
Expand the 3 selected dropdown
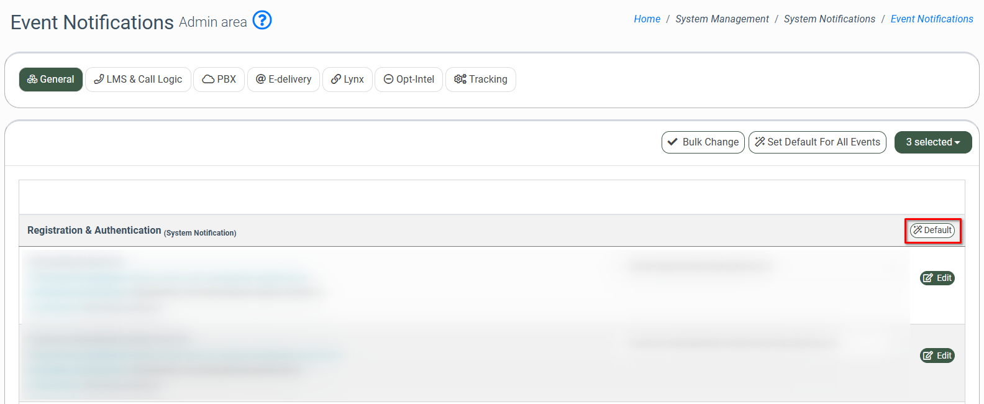click(x=932, y=142)
